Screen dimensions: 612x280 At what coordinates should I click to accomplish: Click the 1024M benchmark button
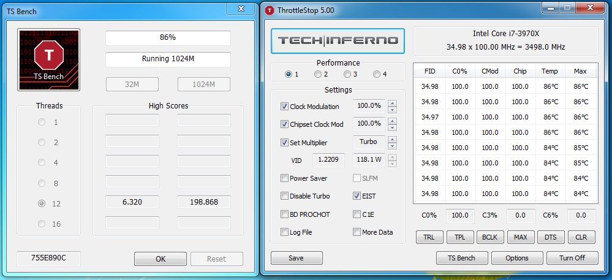pyautogui.click(x=204, y=84)
